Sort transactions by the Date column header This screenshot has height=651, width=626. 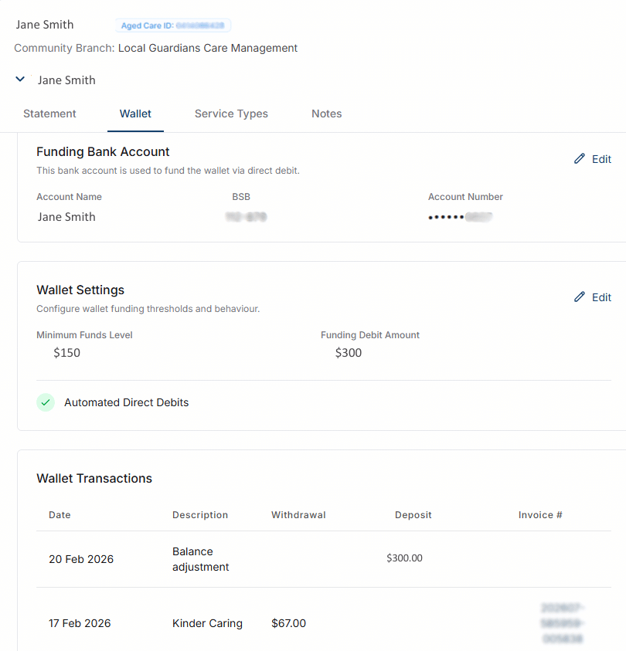click(60, 514)
